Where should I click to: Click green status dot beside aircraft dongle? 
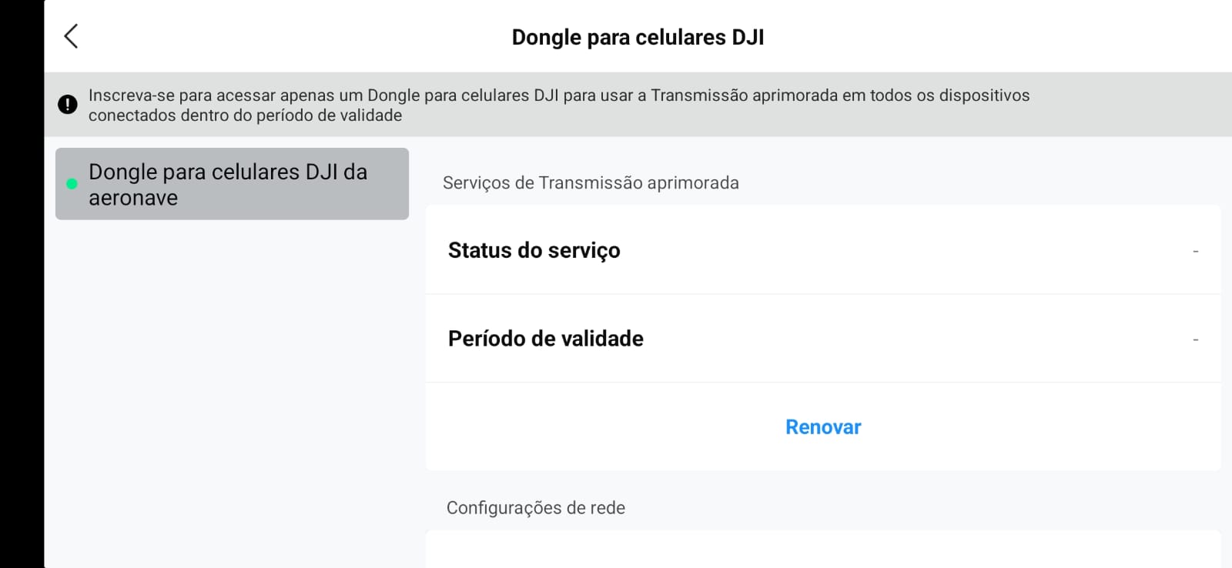coord(72,184)
